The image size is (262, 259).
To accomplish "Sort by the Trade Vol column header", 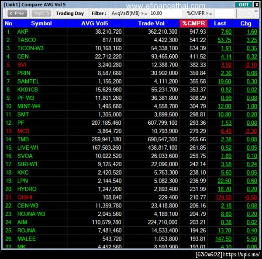I will click(x=152, y=24).
